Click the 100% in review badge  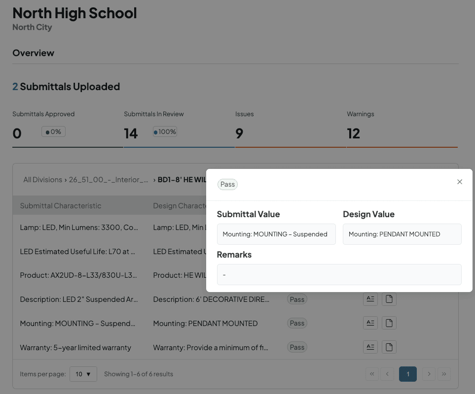tap(165, 131)
